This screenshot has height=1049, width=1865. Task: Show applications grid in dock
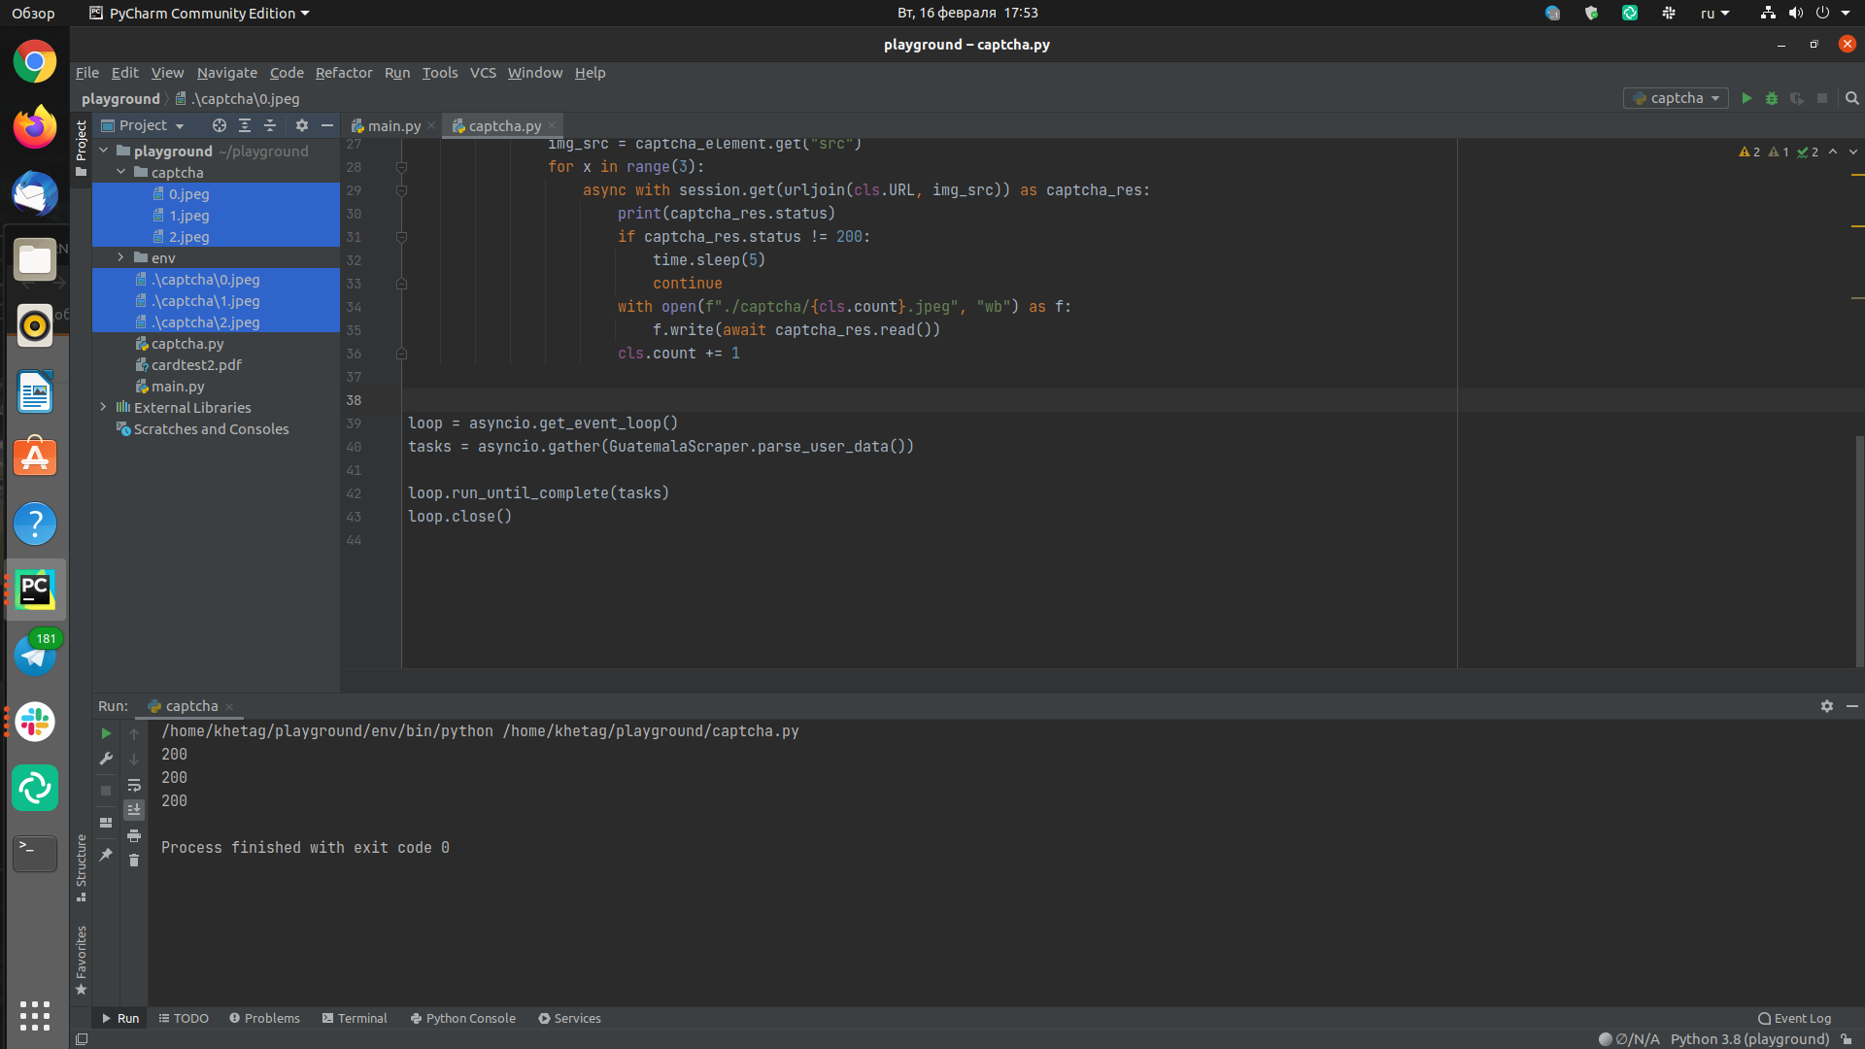35,1016
